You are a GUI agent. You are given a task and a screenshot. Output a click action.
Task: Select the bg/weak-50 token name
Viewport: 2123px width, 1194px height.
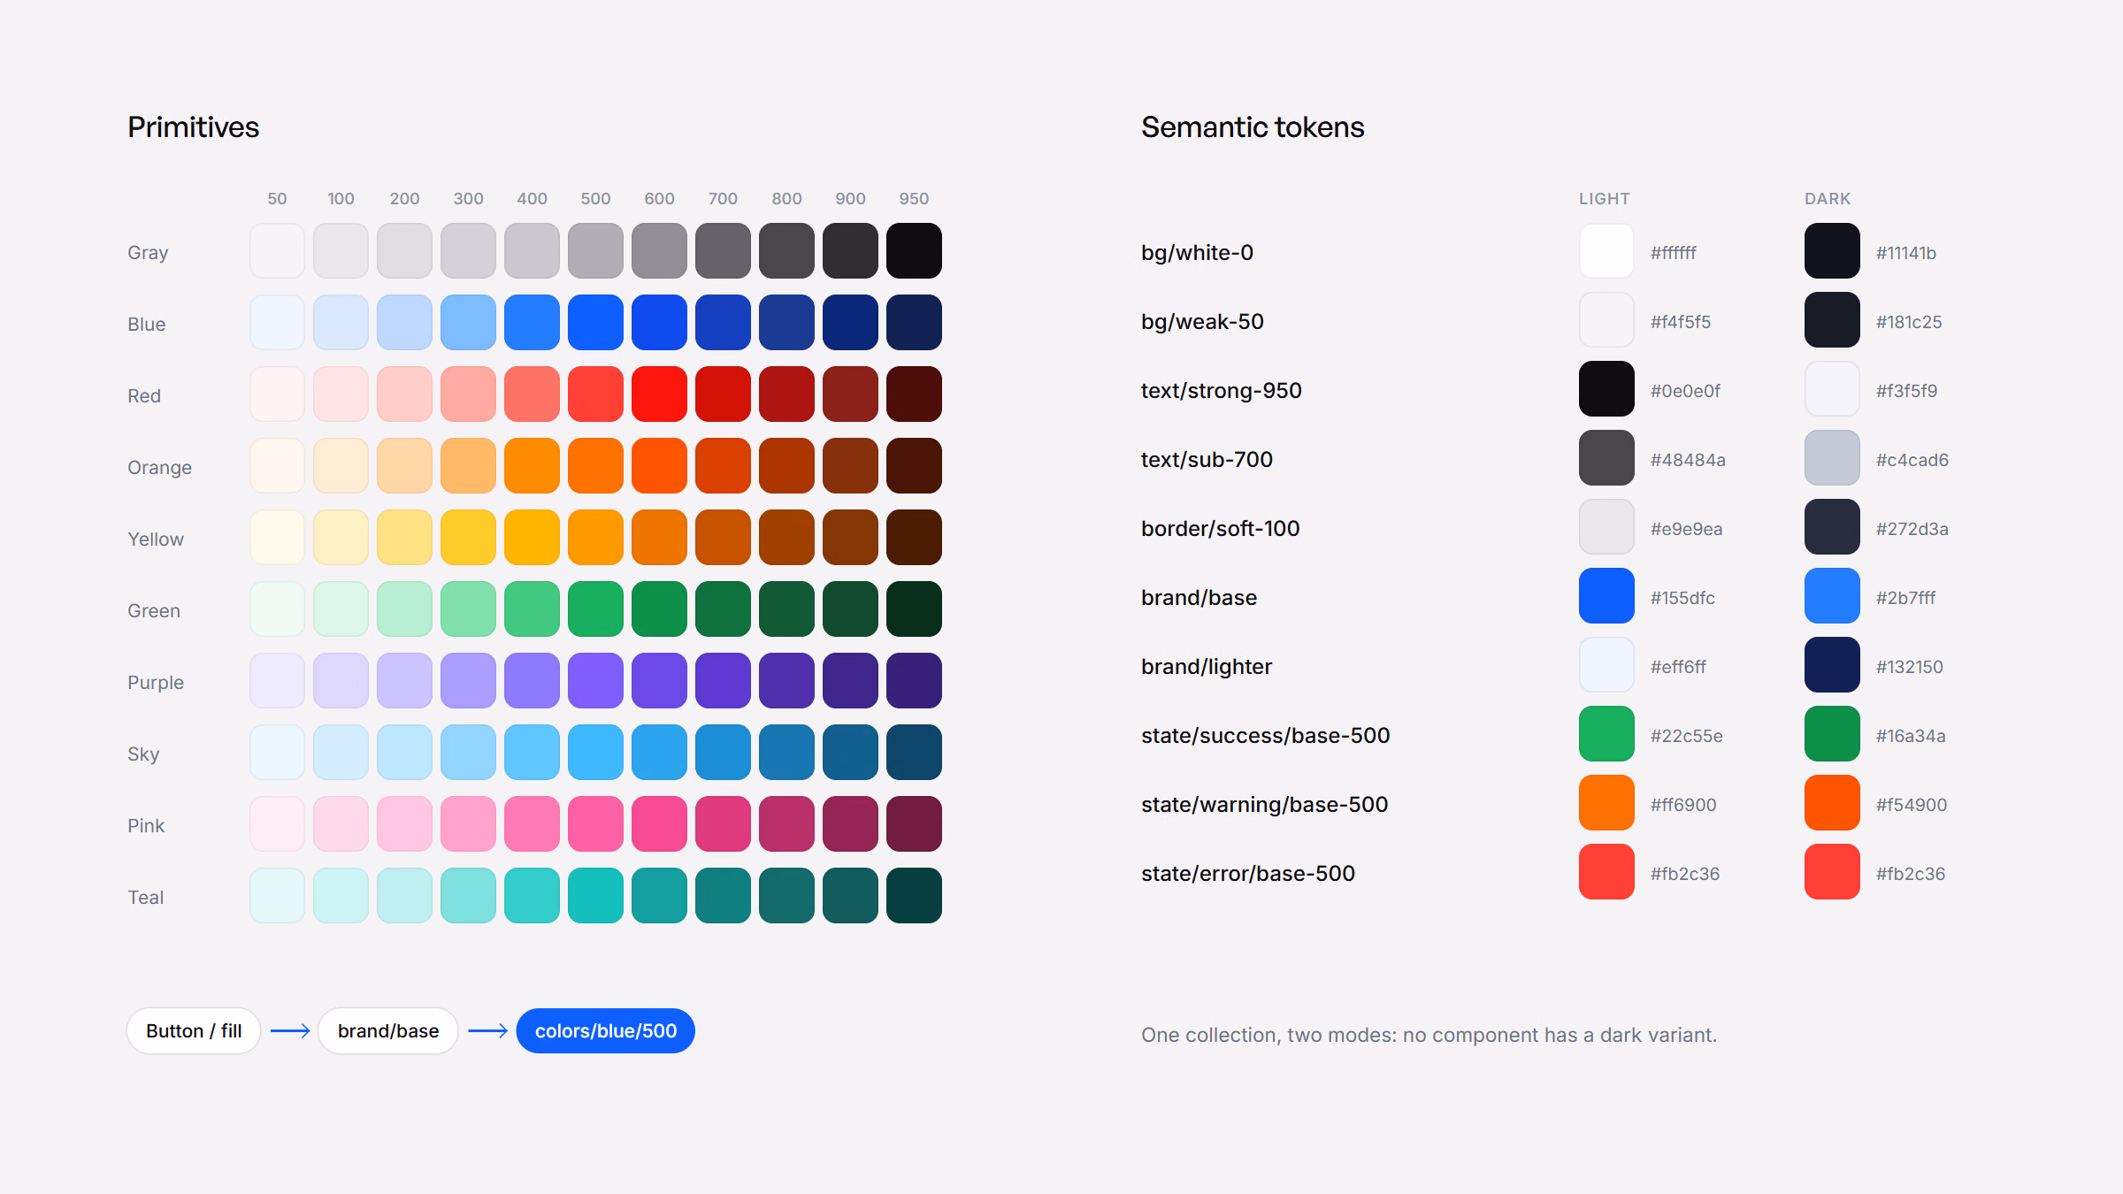click(1202, 322)
